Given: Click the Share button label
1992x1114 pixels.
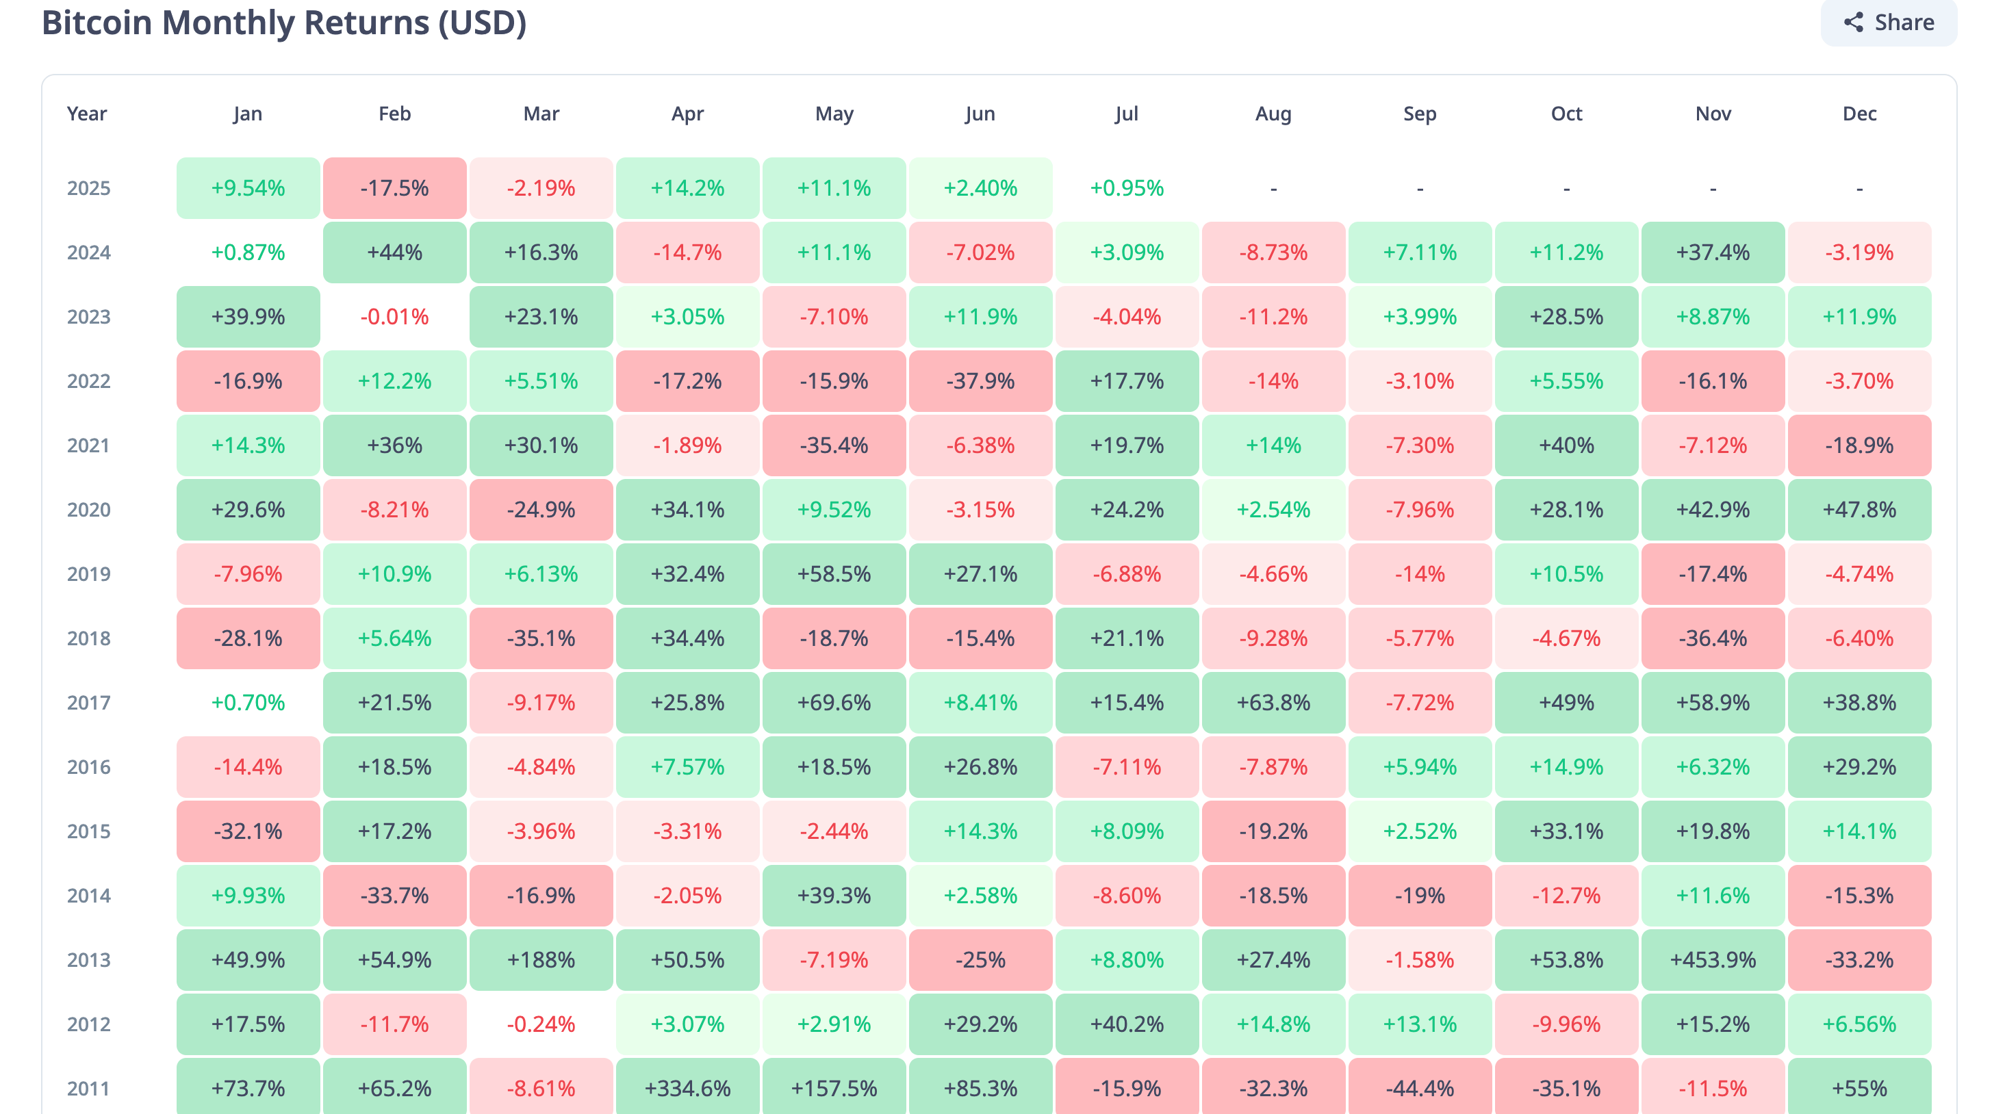Looking at the screenshot, I should click(x=1904, y=22).
